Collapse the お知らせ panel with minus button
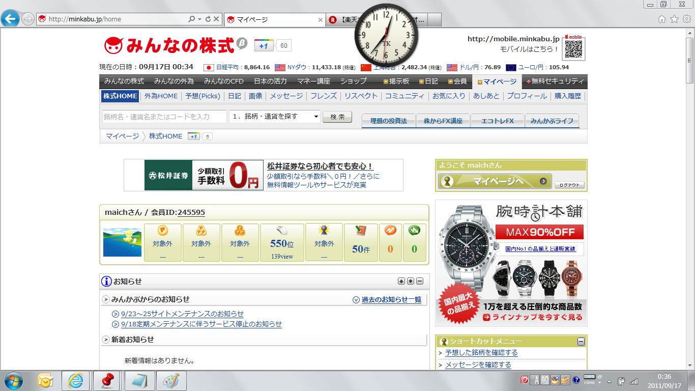 coord(420,281)
